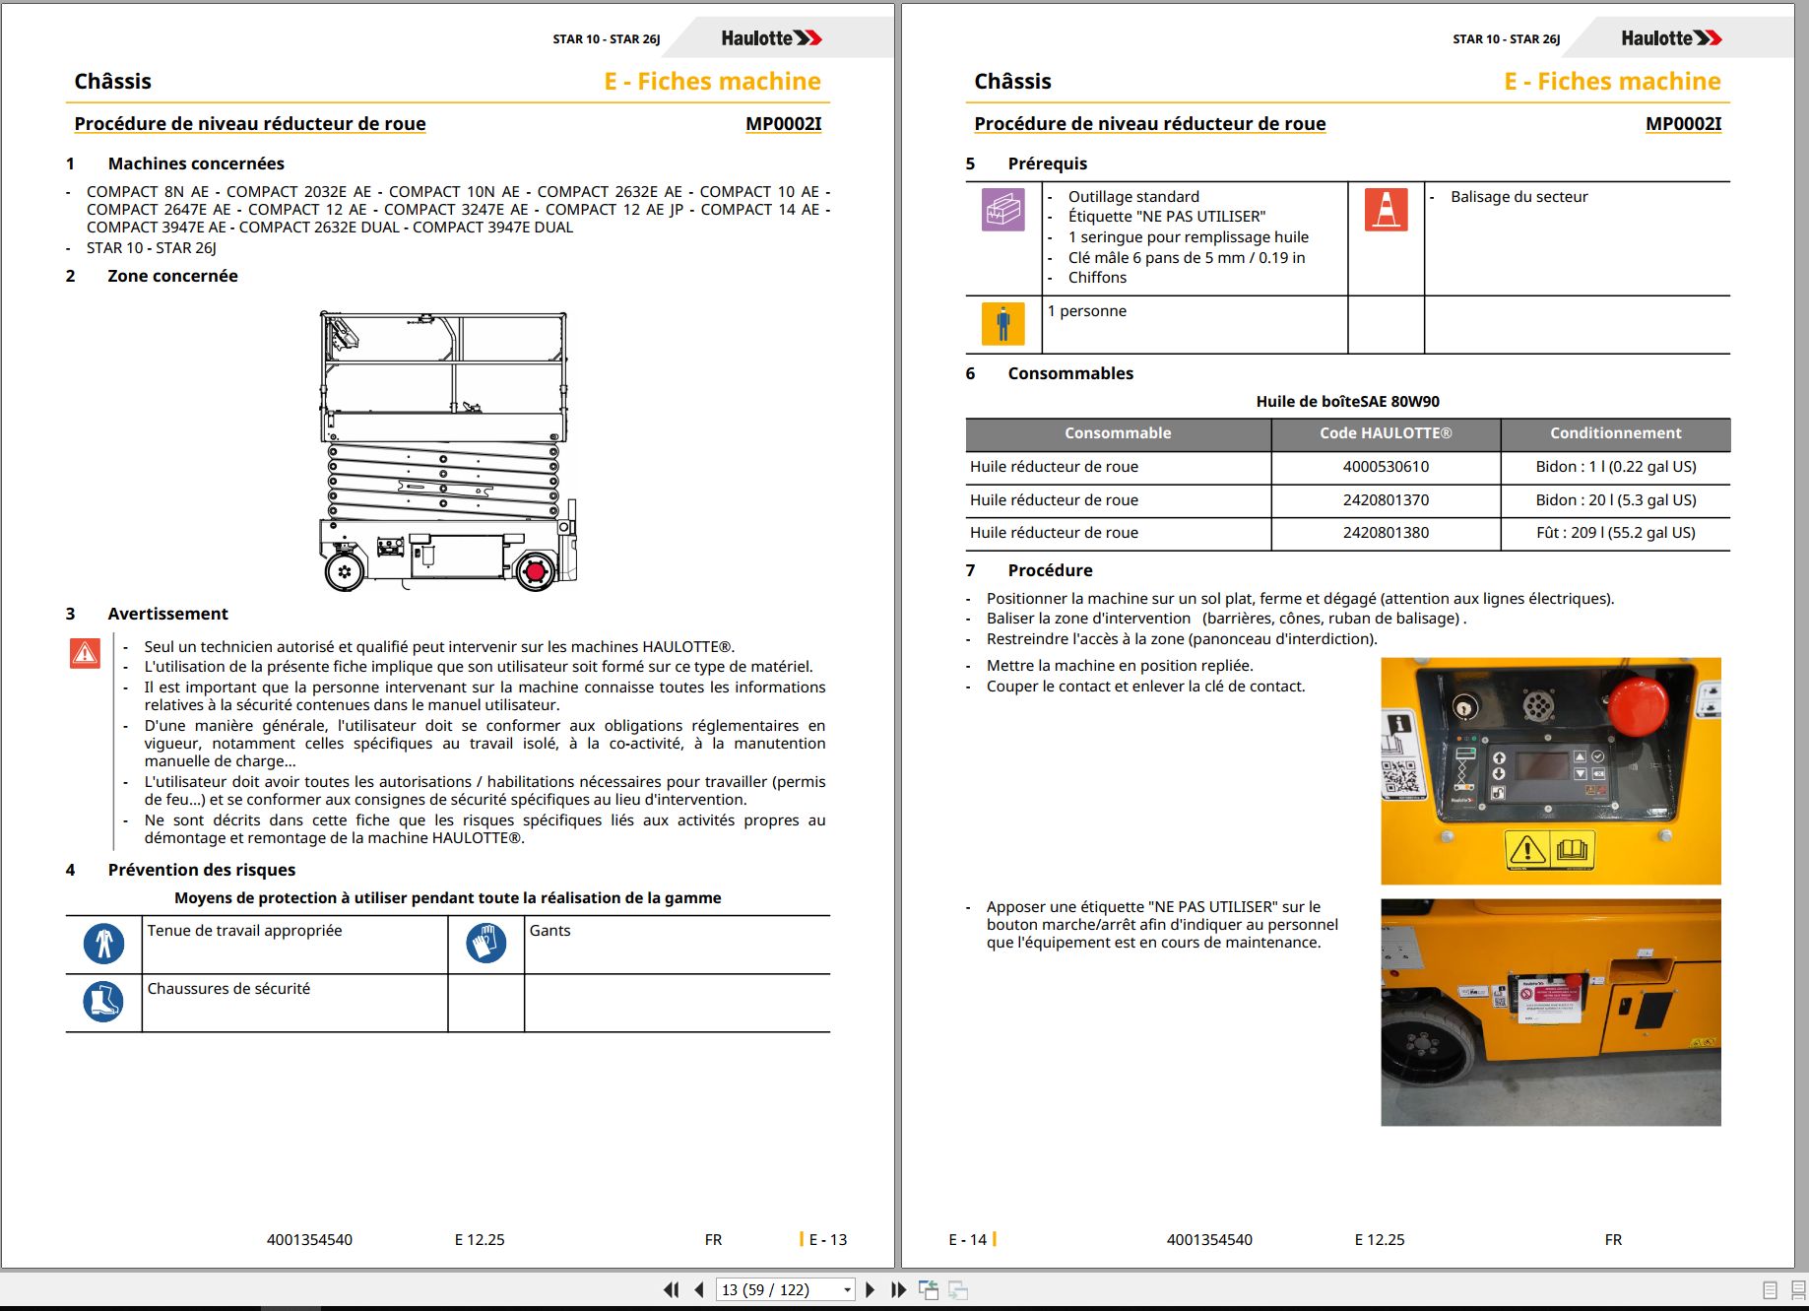The width and height of the screenshot is (1809, 1311).
Task: Click 'Bidon : 20 l (5.3 gal US)' cell
Action: 1616,500
